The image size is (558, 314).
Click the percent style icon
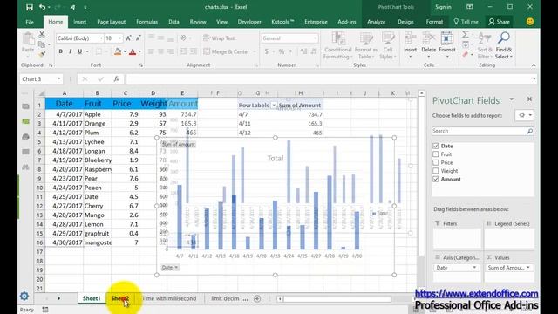click(x=281, y=52)
